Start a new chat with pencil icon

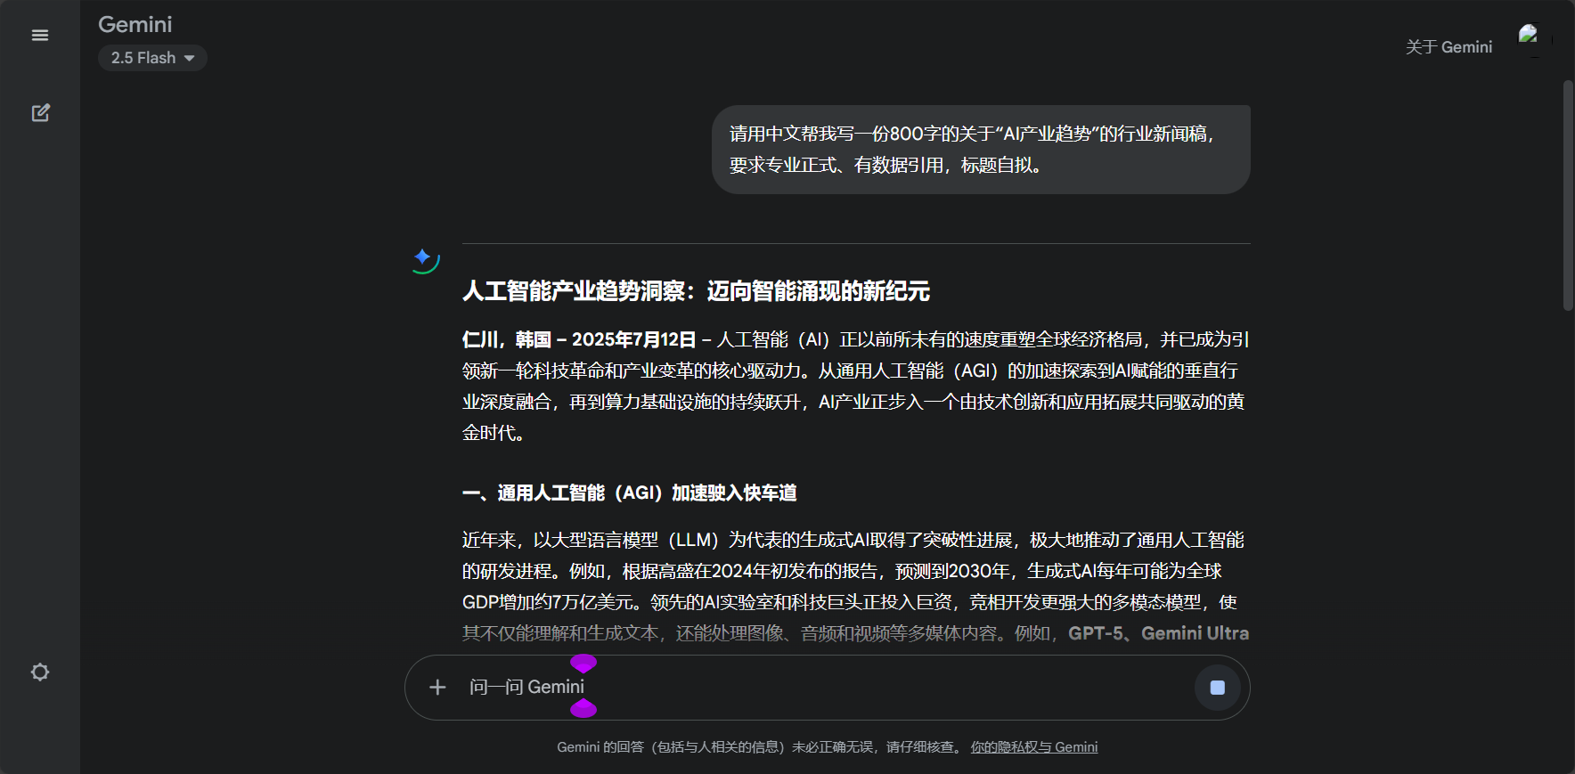(x=40, y=113)
